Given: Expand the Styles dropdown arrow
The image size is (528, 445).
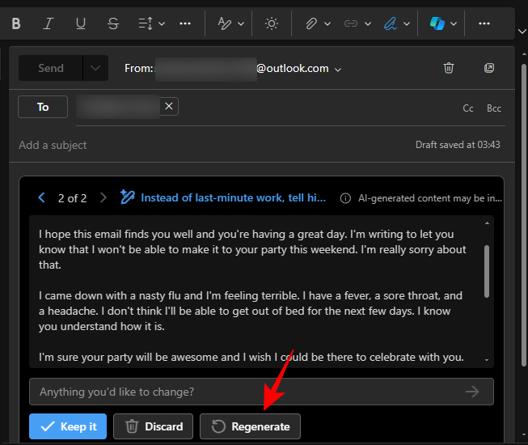Looking at the screenshot, I should 241,24.
